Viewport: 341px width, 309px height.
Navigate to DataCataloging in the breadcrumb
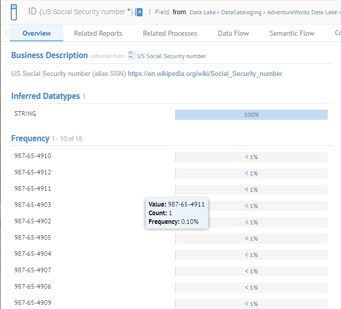coord(241,12)
